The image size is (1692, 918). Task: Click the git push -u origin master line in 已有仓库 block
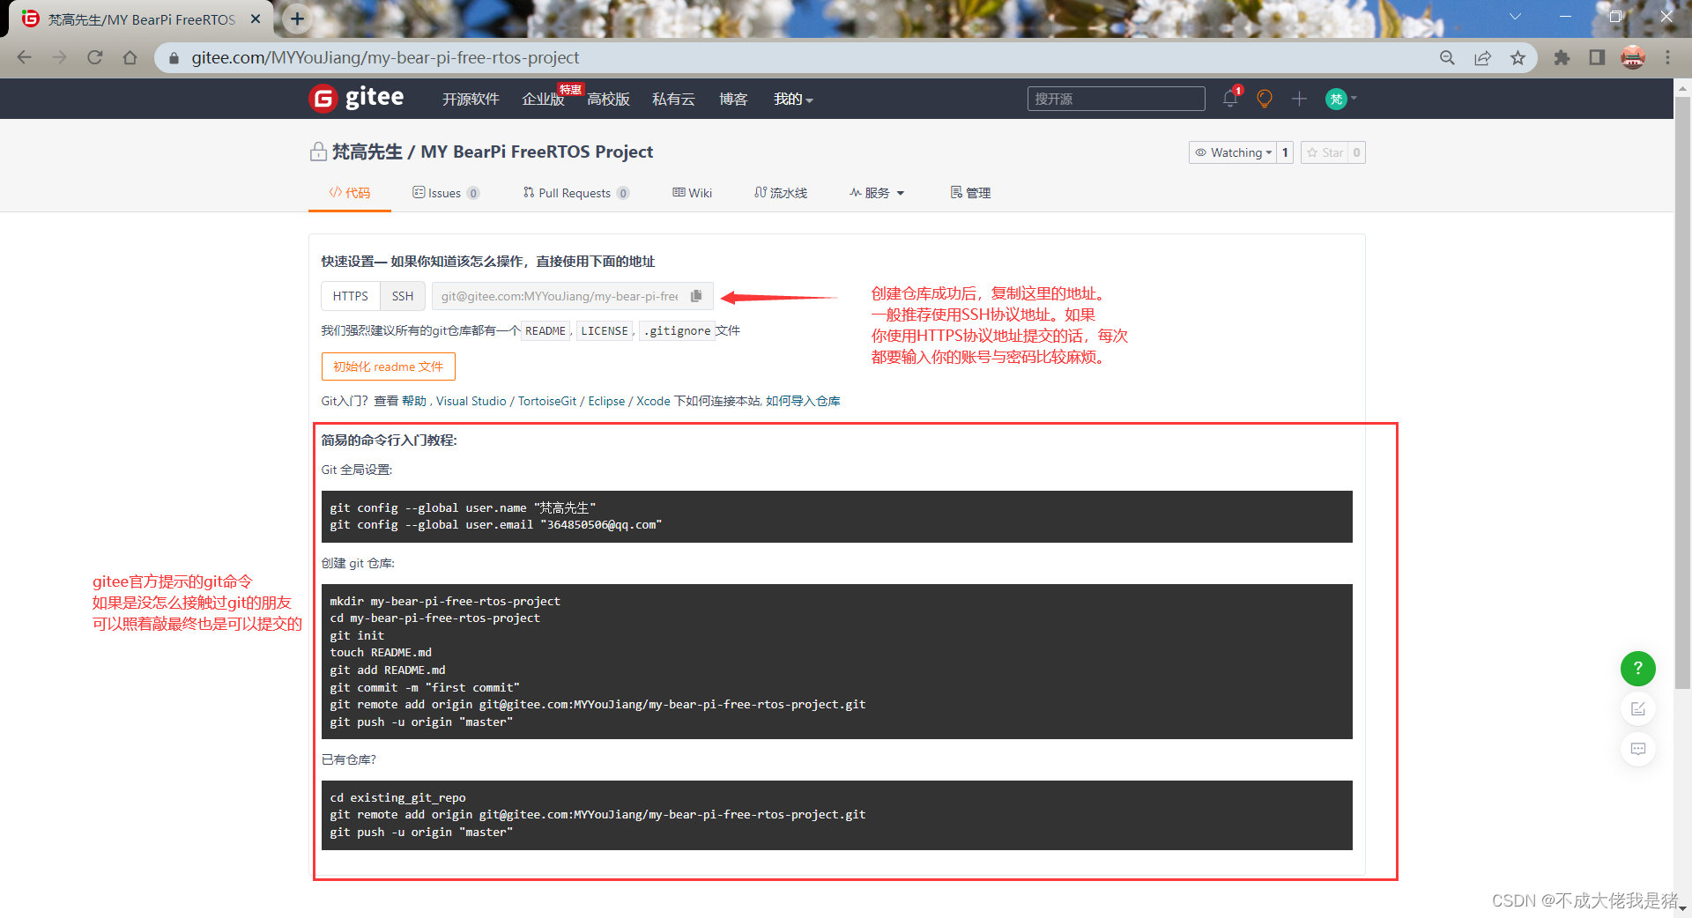coord(421,832)
